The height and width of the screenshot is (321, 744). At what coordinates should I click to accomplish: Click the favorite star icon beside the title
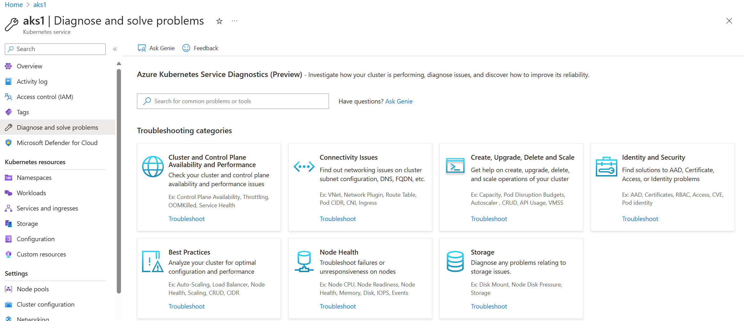(x=219, y=21)
